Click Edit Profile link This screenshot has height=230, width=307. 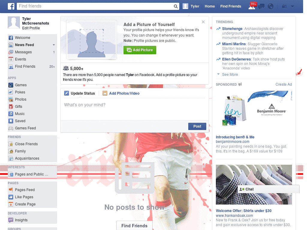(31, 28)
